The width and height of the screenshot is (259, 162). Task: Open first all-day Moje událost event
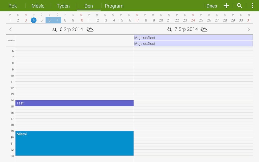[x=193, y=38]
